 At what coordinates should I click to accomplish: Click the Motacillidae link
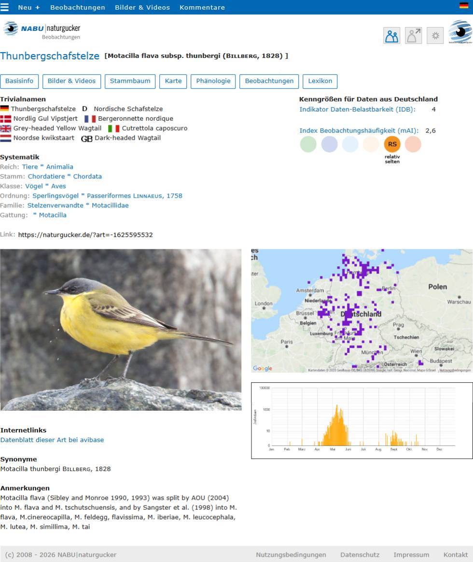pos(110,205)
